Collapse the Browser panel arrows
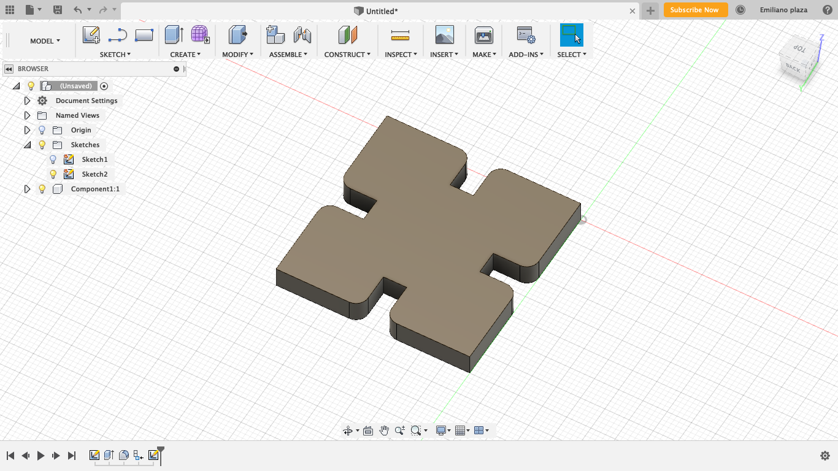The width and height of the screenshot is (838, 471). coord(9,69)
